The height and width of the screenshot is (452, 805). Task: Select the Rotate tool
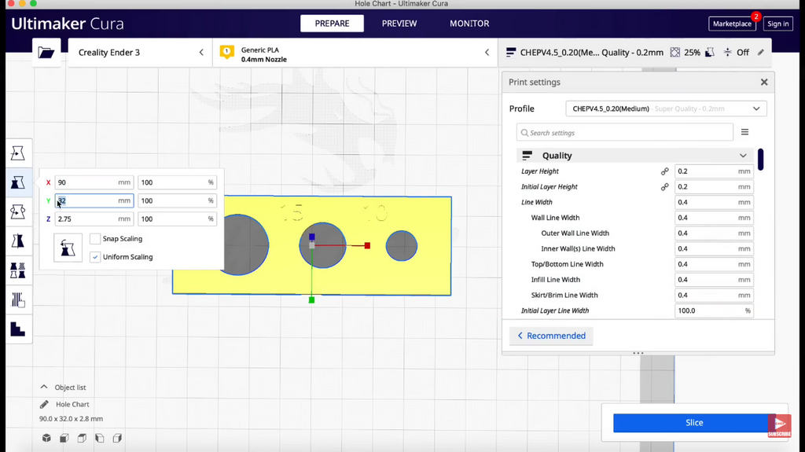18,211
